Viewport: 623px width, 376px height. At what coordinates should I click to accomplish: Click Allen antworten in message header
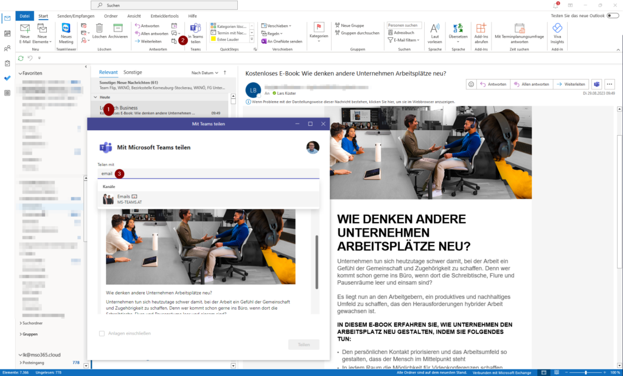(532, 84)
